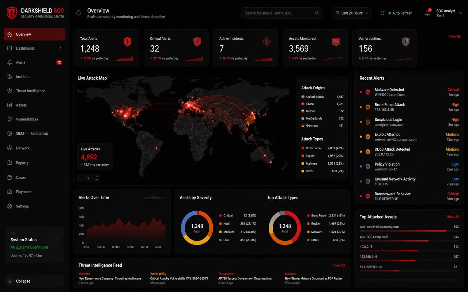The image size is (468, 292).
Task: Click the Alerts by Severity donut chart
Action: [x=197, y=228]
